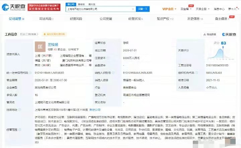Clear the search box with the x icon
This screenshot has height=148, width=241.
click(133, 9)
